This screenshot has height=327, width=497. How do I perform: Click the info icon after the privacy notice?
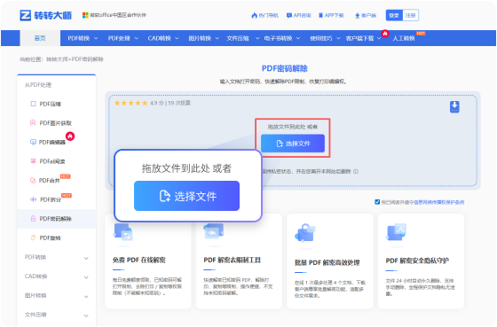pyautogui.click(x=356, y=171)
